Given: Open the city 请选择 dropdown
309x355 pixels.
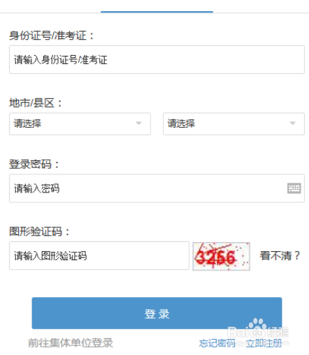Looking at the screenshot, I should [x=80, y=123].
